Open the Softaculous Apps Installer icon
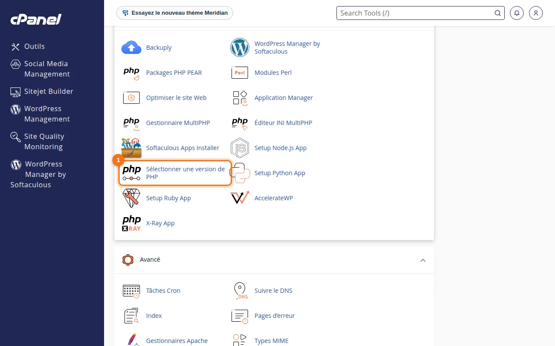The width and height of the screenshot is (555, 346). (x=131, y=148)
